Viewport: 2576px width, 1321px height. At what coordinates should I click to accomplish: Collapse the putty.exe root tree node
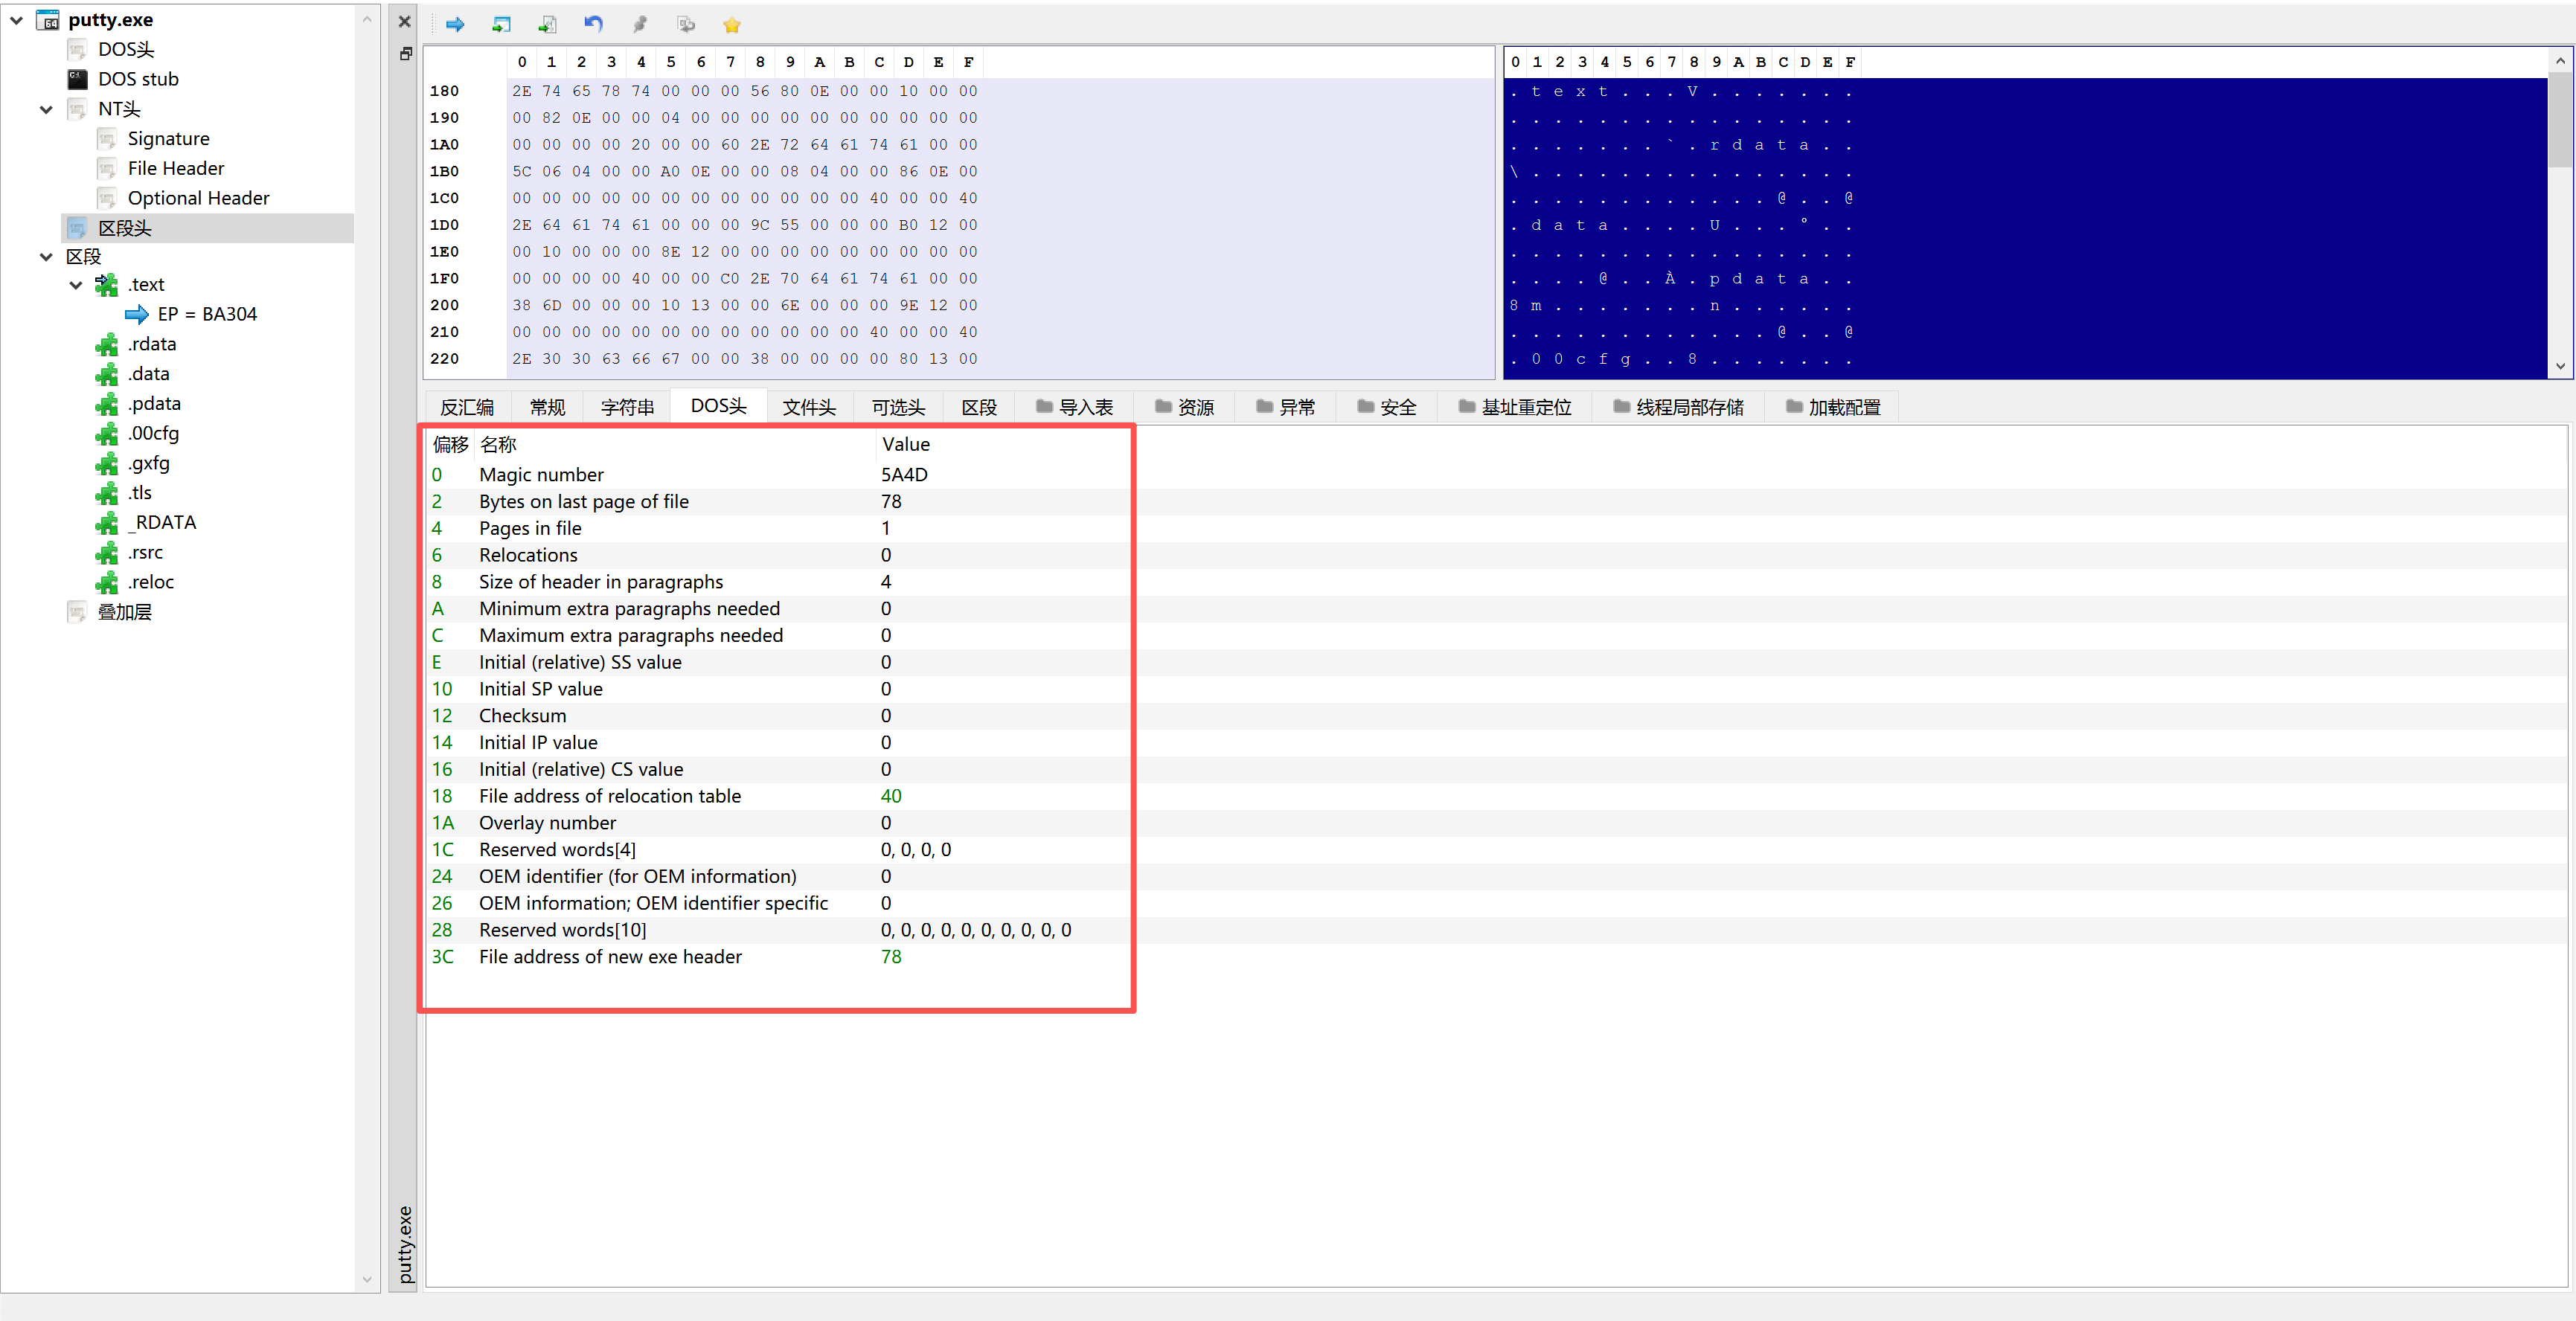click(17, 20)
